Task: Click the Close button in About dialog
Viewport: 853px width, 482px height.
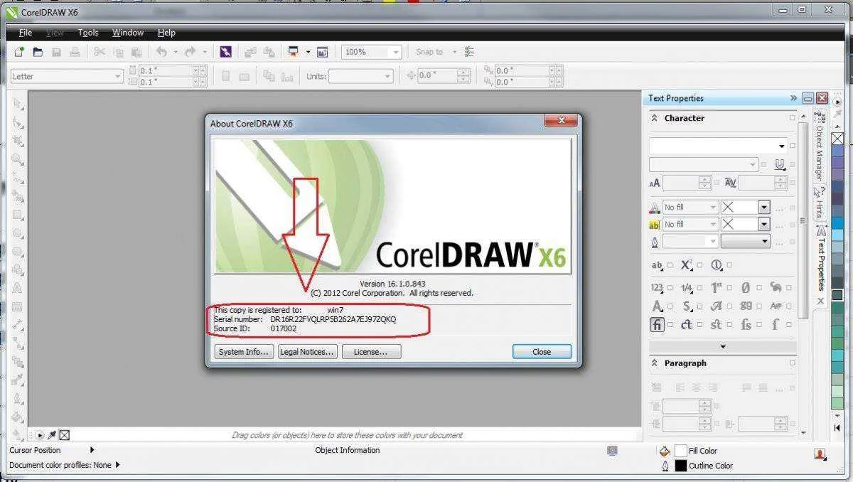Action: tap(542, 351)
